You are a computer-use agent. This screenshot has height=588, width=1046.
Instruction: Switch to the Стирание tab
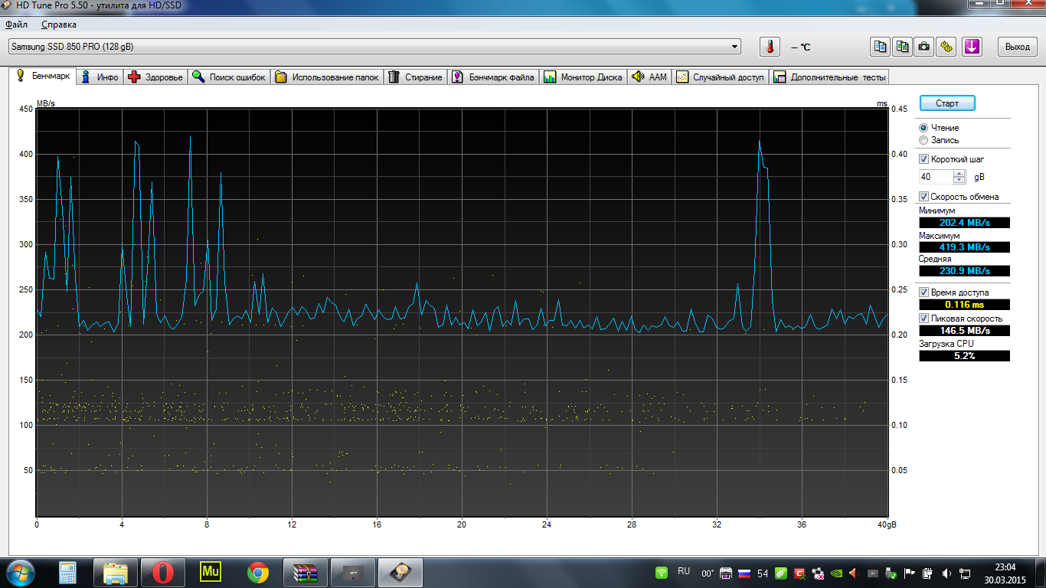point(416,77)
